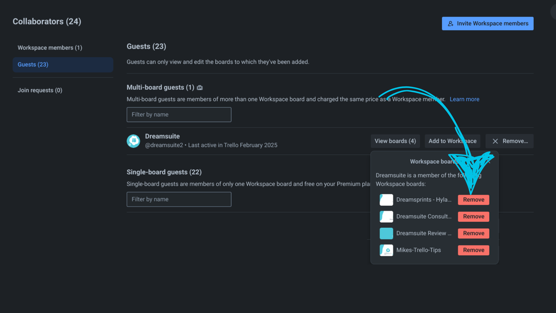The width and height of the screenshot is (556, 313).
Task: Click person icon on Invite button
Action: (450, 23)
